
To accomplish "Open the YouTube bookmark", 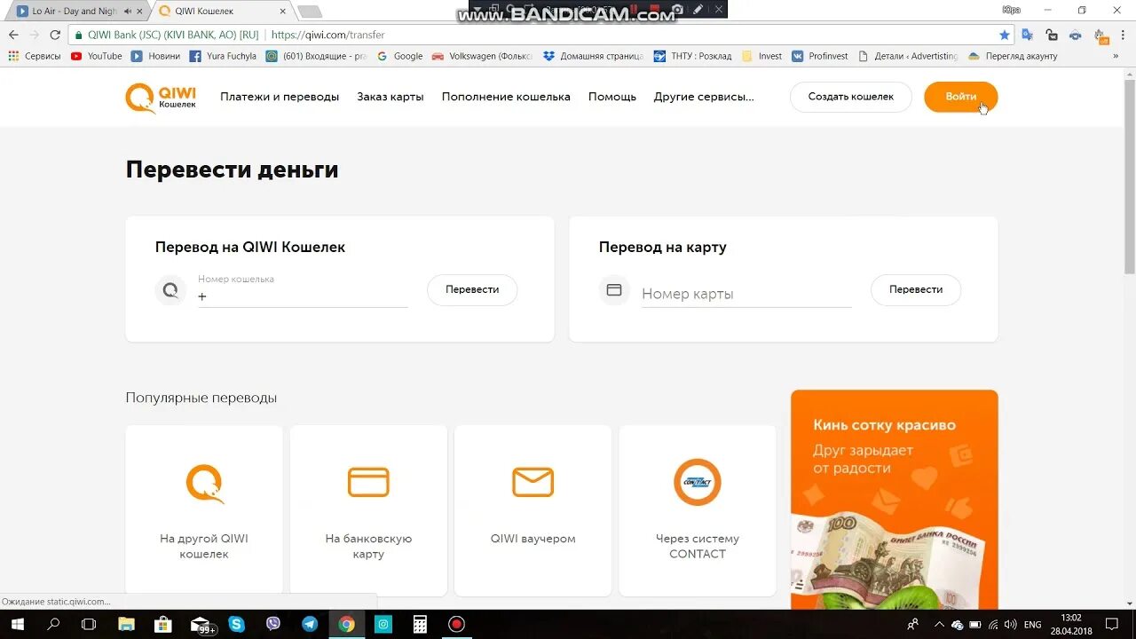I will 97,56.
